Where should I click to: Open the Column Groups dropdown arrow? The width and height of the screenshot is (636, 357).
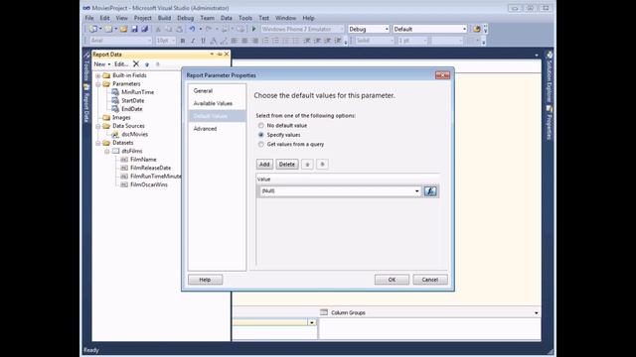537,313
